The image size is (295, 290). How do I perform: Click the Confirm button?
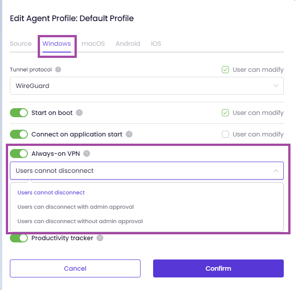click(x=218, y=268)
